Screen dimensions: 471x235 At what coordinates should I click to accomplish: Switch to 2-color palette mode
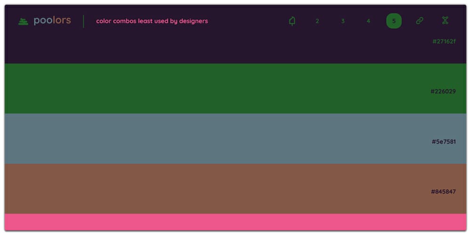(317, 21)
